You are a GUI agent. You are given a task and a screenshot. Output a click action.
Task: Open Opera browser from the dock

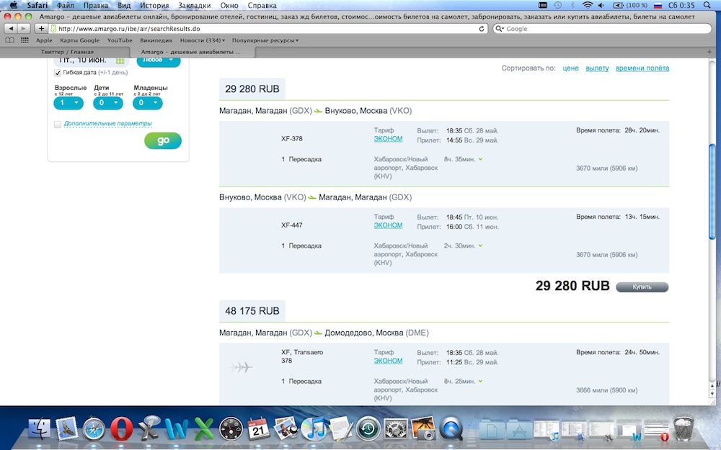123,430
